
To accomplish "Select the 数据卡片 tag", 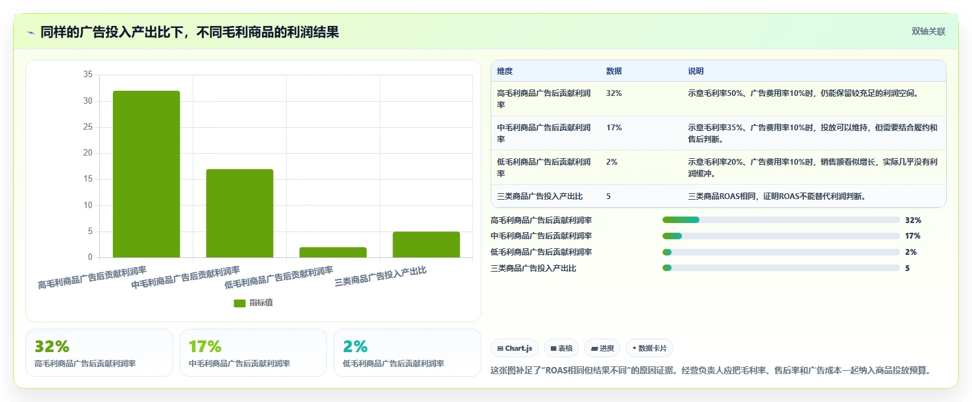I will point(650,348).
